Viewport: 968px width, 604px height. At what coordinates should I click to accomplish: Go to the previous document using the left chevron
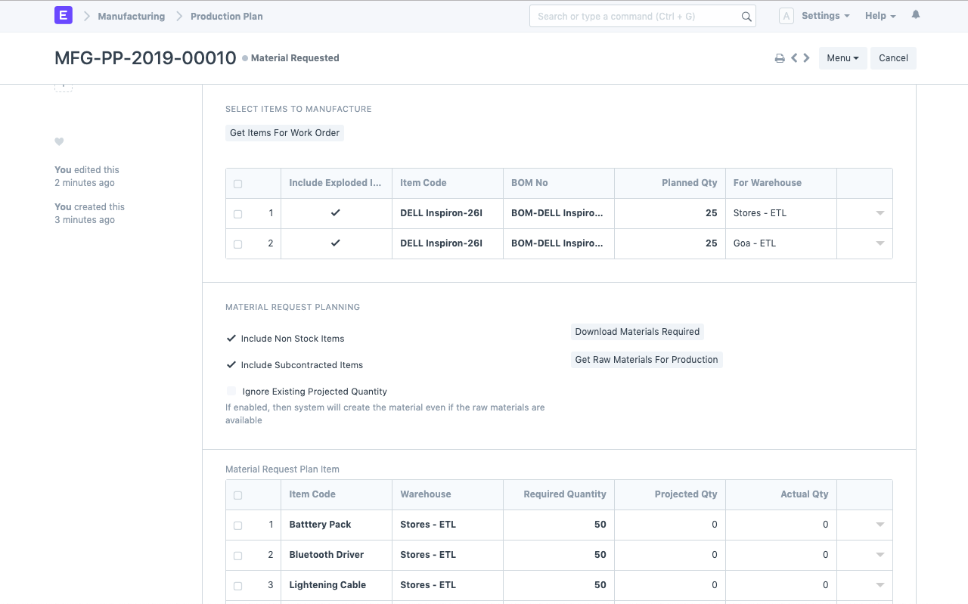(x=794, y=57)
